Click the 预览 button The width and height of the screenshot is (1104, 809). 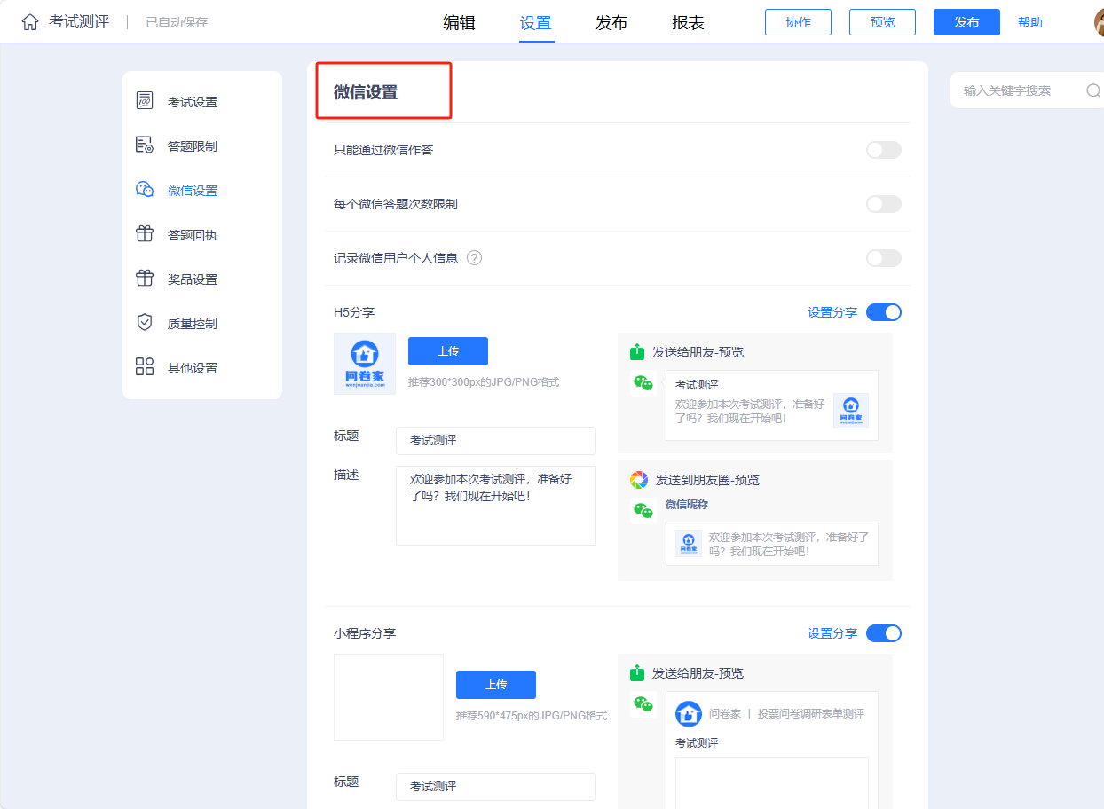pyautogui.click(x=882, y=22)
